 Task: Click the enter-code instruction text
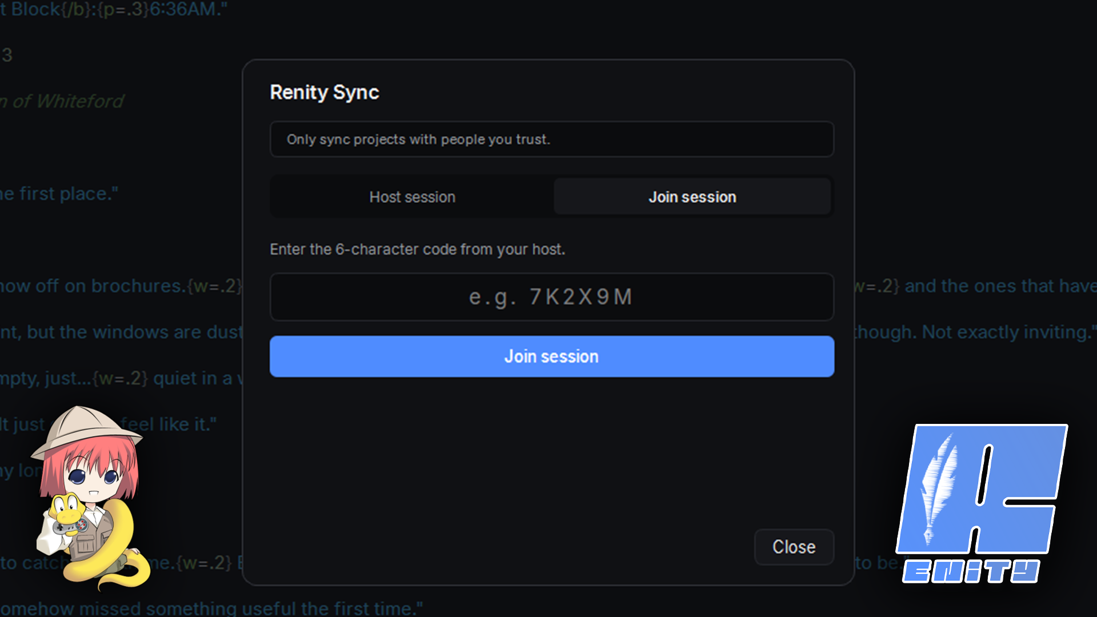coord(417,249)
